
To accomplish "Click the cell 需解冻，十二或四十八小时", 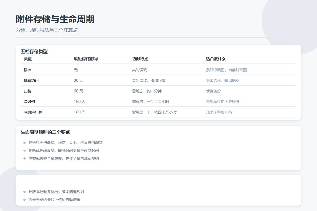I will (154, 112).
